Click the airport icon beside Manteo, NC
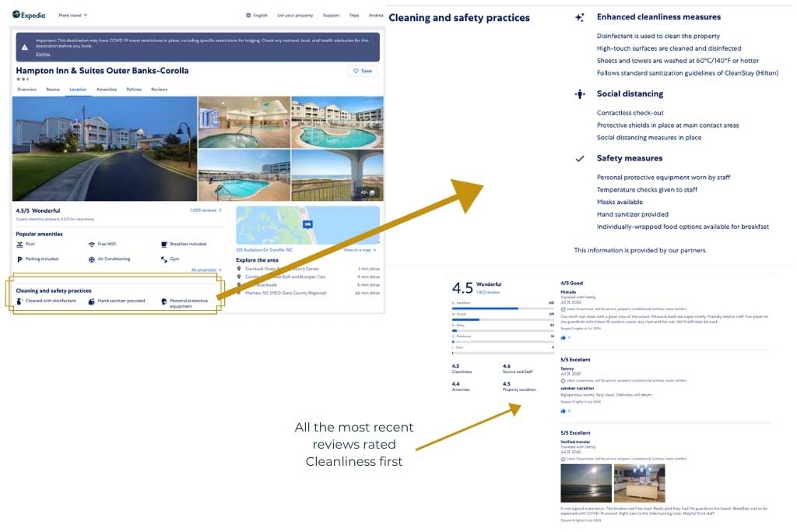This screenshot has width=797, height=532. (x=239, y=293)
